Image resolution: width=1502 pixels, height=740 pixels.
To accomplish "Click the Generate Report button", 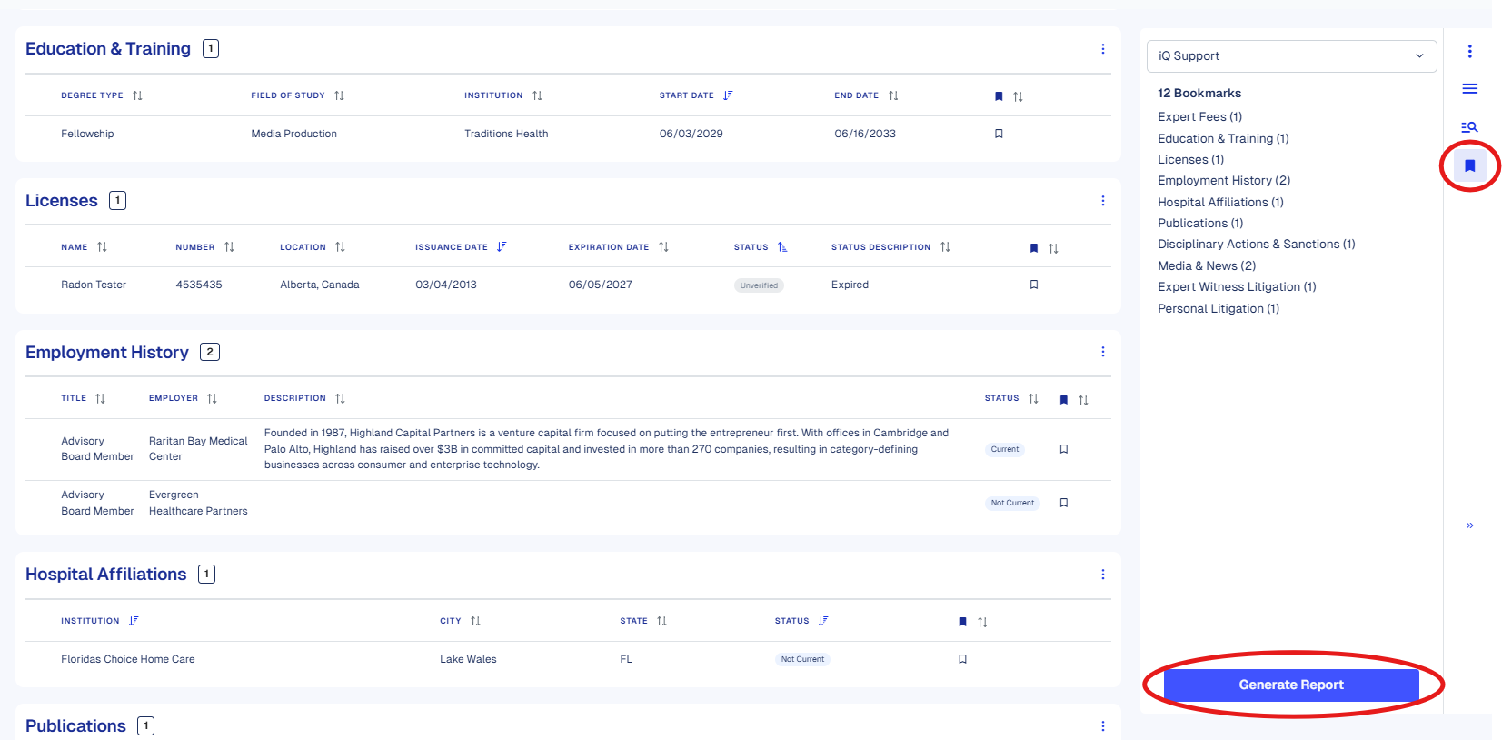I will pyautogui.click(x=1290, y=685).
